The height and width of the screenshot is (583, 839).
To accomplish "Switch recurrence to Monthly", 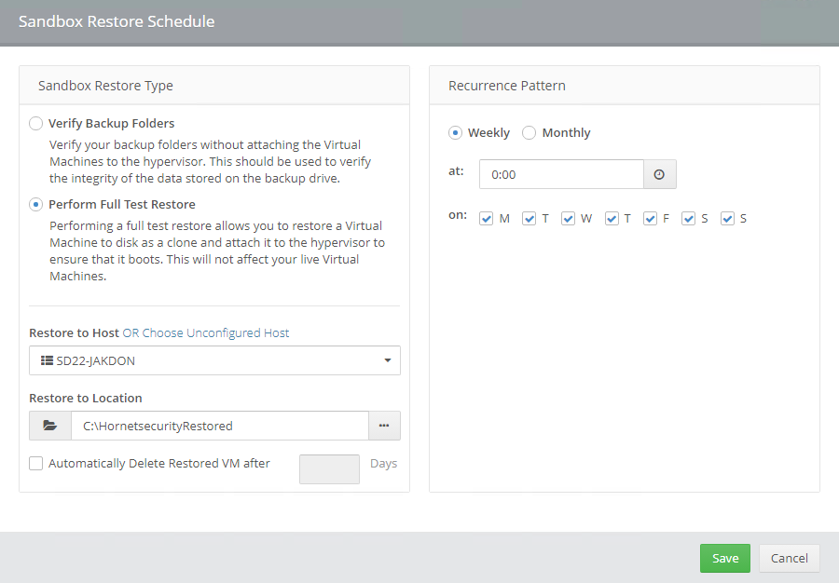I will pyautogui.click(x=530, y=132).
